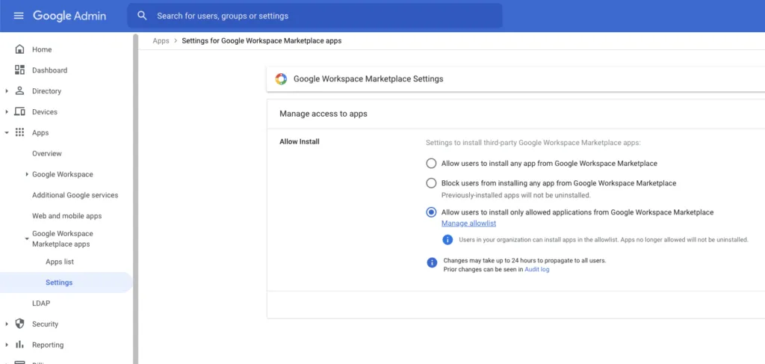Image resolution: width=765 pixels, height=364 pixels.
Task: Click Directory label in sidebar
Action: tap(47, 91)
